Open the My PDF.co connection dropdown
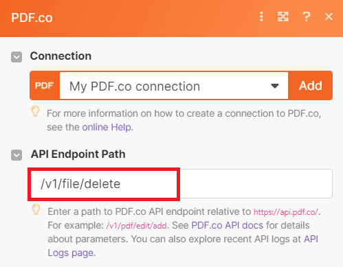The width and height of the screenshot is (343, 267). tap(174, 86)
